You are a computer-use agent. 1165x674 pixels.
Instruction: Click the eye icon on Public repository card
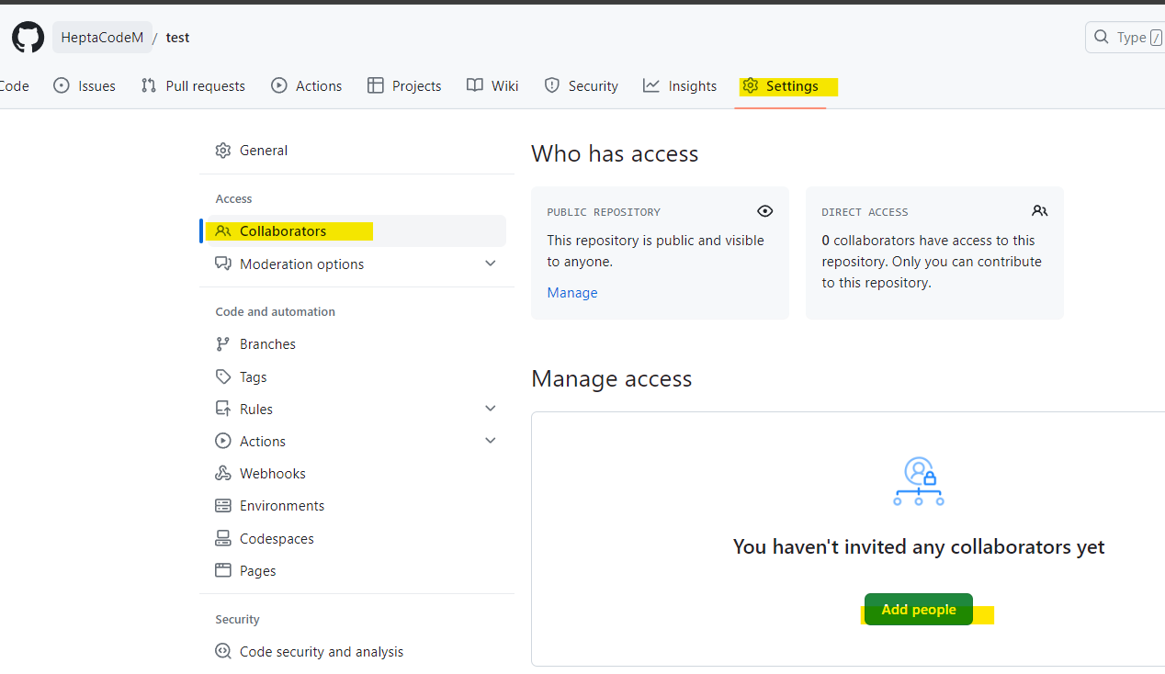[x=764, y=211]
